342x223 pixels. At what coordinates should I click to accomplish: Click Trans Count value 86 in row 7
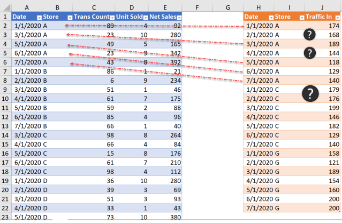coord(94,71)
